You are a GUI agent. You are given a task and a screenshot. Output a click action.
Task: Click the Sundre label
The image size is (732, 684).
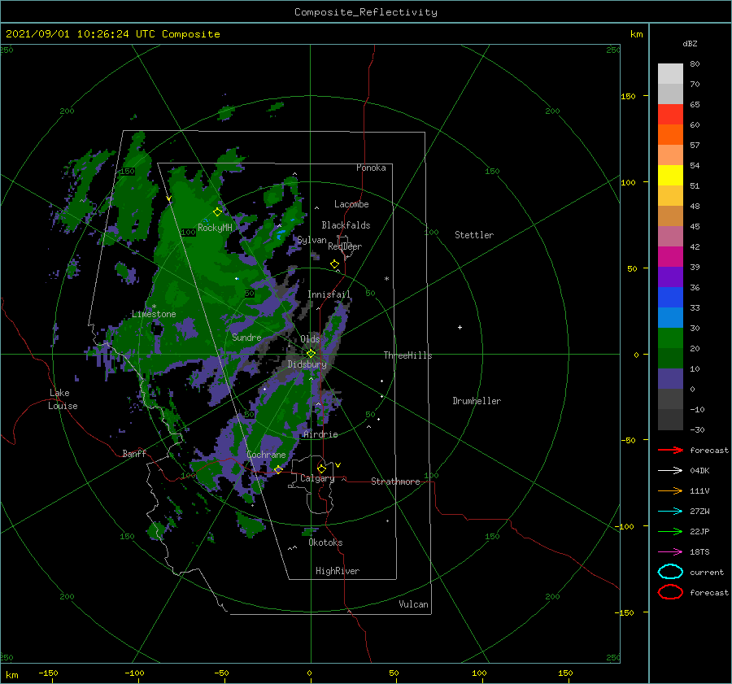(x=246, y=337)
